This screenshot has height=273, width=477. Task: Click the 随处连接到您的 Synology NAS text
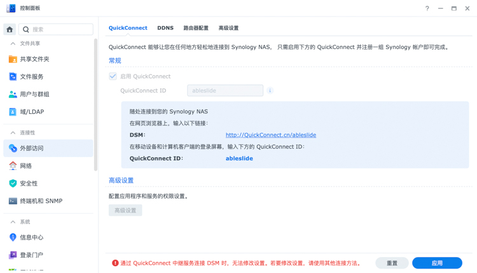pyautogui.click(x=169, y=112)
